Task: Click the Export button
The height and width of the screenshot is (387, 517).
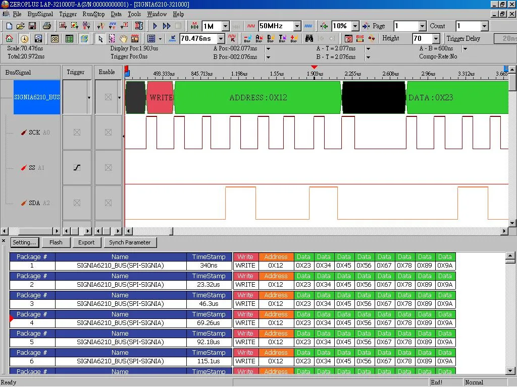Action: [86, 242]
